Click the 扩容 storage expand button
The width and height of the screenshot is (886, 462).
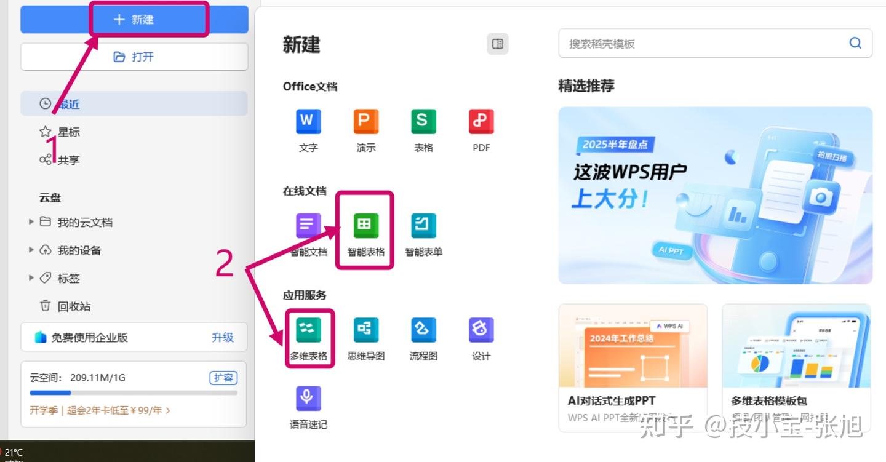click(x=223, y=378)
